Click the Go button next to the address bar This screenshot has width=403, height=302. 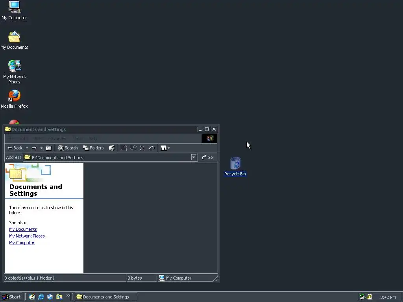point(207,157)
